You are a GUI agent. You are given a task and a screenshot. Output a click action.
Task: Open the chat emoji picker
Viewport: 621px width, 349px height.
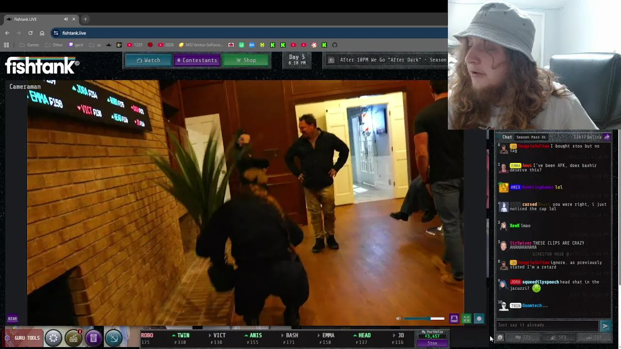500,337
